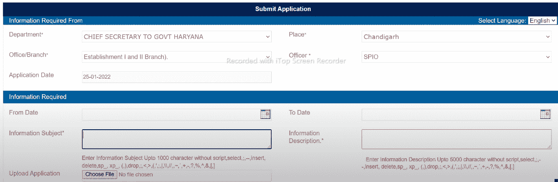Click the resize handle of Information Subject
Viewport: 558px width, 182px height.
(269, 147)
